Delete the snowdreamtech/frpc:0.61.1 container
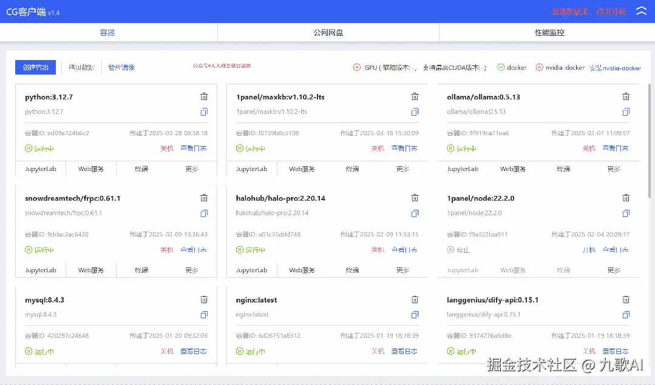The width and height of the screenshot is (655, 385). pos(204,198)
